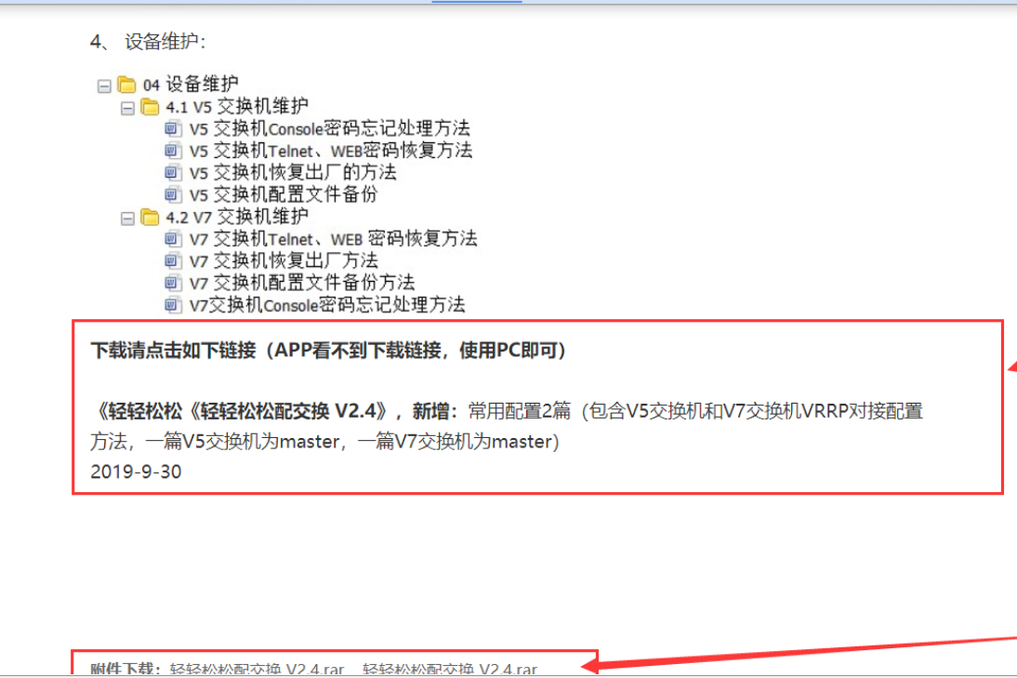Click the 2019-9-30 date text
The height and width of the screenshot is (678, 1017).
[x=137, y=472]
